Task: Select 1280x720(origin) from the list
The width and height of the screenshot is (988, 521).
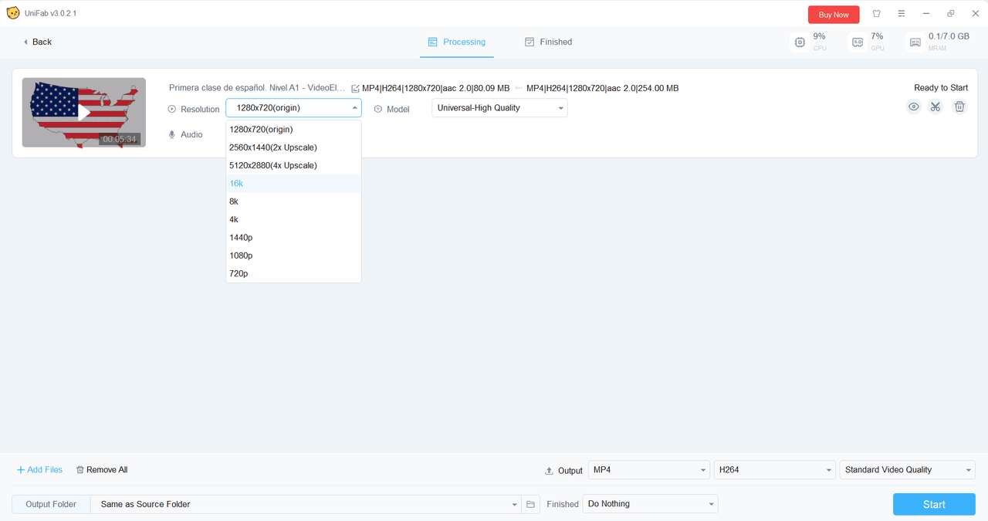Action: (293, 130)
